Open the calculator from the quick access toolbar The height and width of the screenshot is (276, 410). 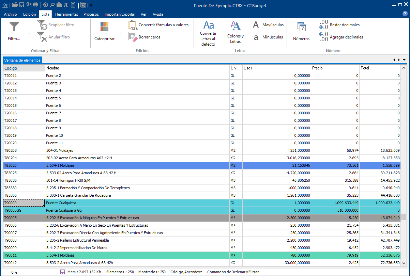point(73,5)
